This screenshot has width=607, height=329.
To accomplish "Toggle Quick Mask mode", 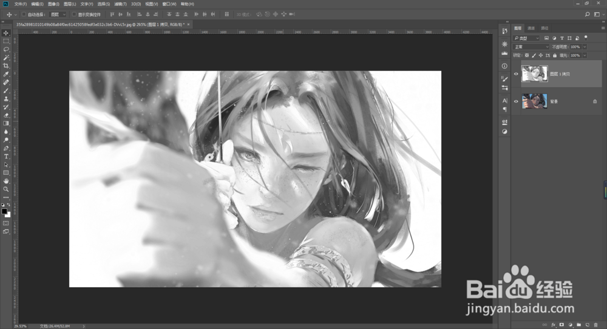I will point(6,223).
